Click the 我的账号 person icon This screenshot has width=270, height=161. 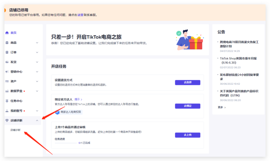point(7,111)
